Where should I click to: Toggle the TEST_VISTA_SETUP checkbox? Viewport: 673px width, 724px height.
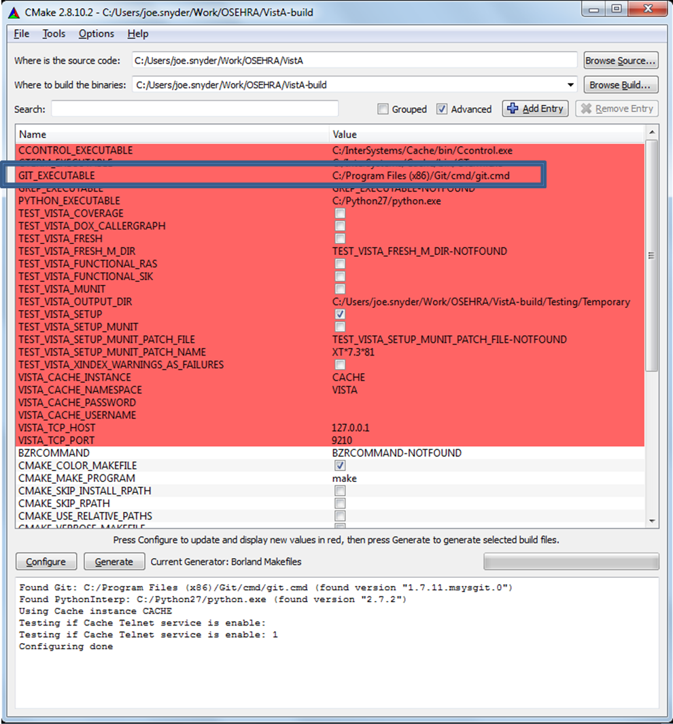tap(340, 314)
